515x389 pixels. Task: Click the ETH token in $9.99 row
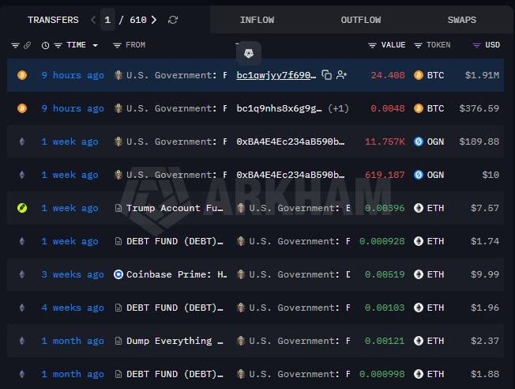coord(429,274)
